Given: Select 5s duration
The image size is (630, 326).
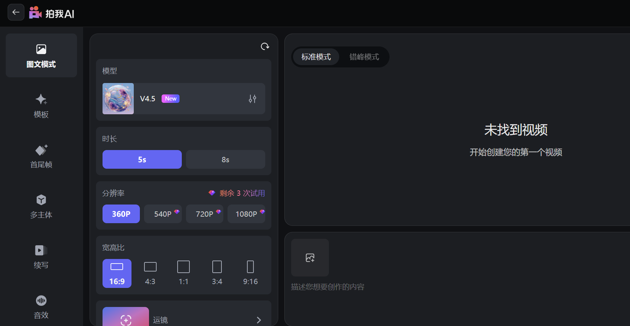Looking at the screenshot, I should (x=142, y=159).
